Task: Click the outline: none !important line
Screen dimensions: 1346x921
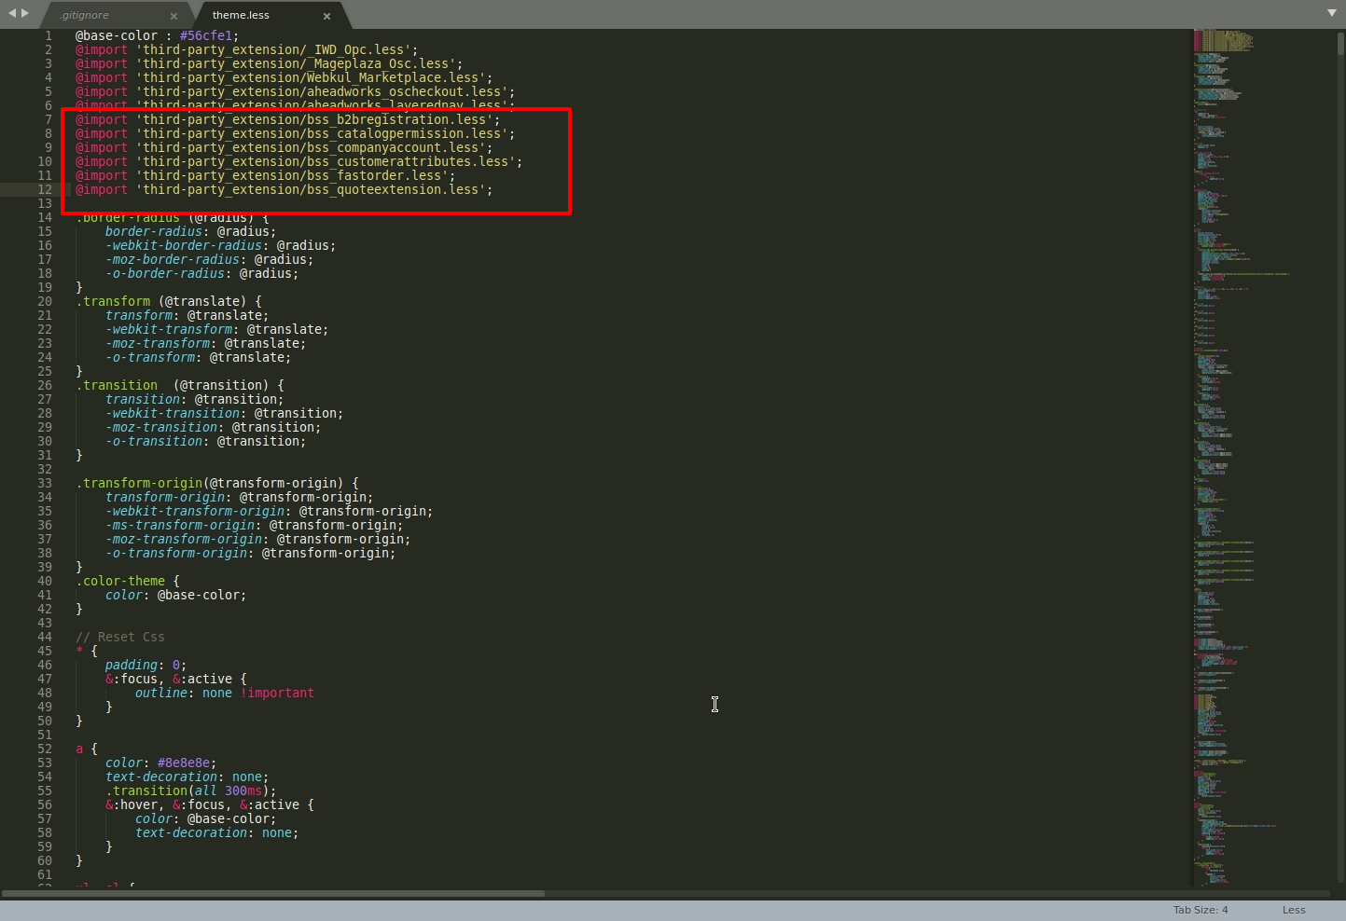Action: [224, 693]
